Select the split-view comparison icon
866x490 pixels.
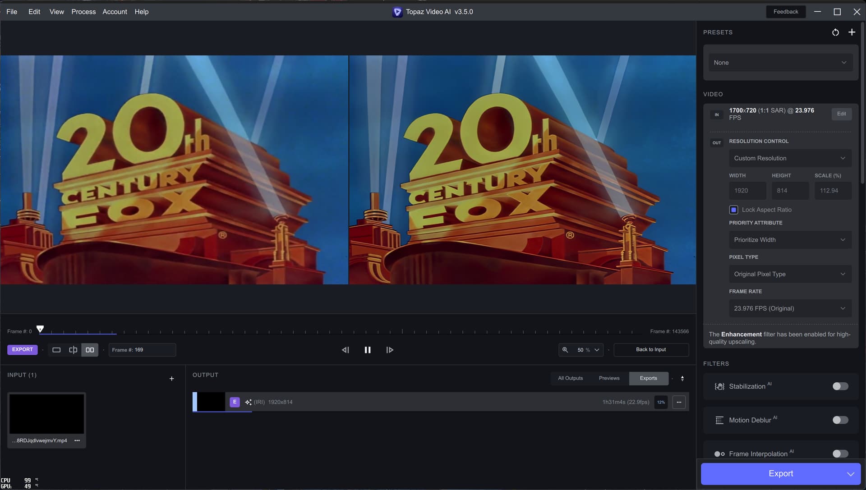pos(74,350)
